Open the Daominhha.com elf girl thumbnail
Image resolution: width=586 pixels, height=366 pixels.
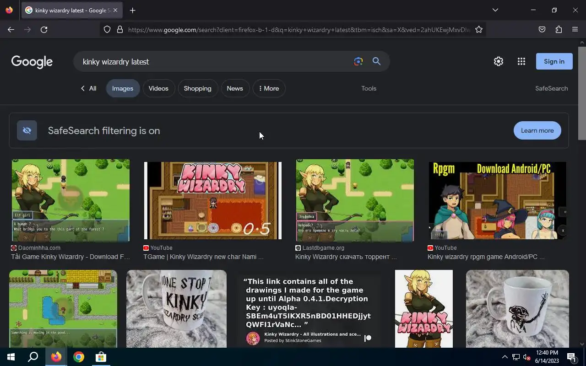[71, 200]
